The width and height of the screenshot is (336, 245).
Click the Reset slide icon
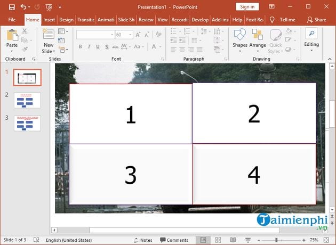(x=61, y=40)
